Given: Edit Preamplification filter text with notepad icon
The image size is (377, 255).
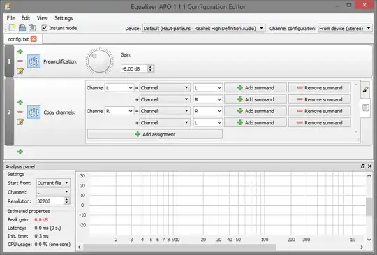Looking at the screenshot, I should (20, 71).
